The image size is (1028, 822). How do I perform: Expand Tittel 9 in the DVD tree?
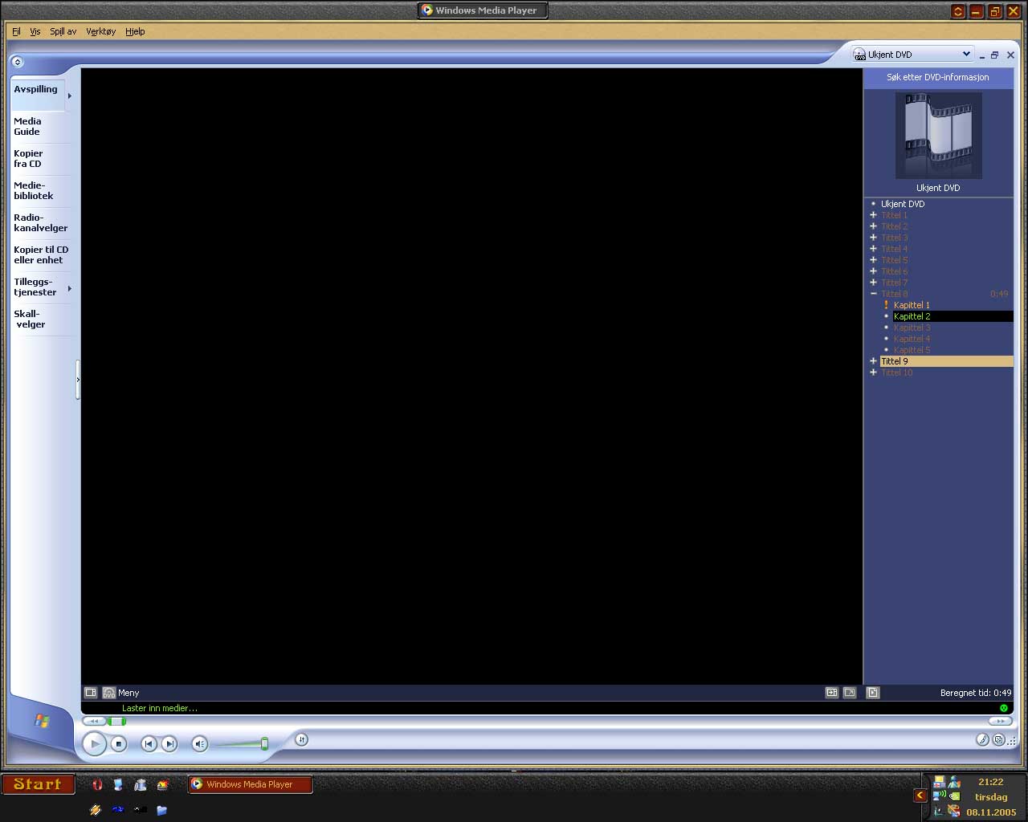873,361
